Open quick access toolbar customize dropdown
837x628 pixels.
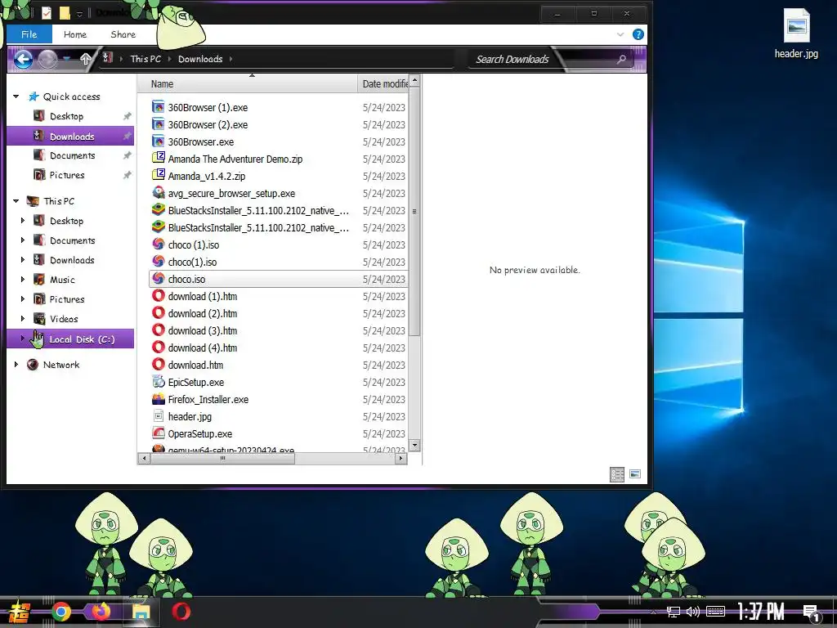click(x=79, y=13)
